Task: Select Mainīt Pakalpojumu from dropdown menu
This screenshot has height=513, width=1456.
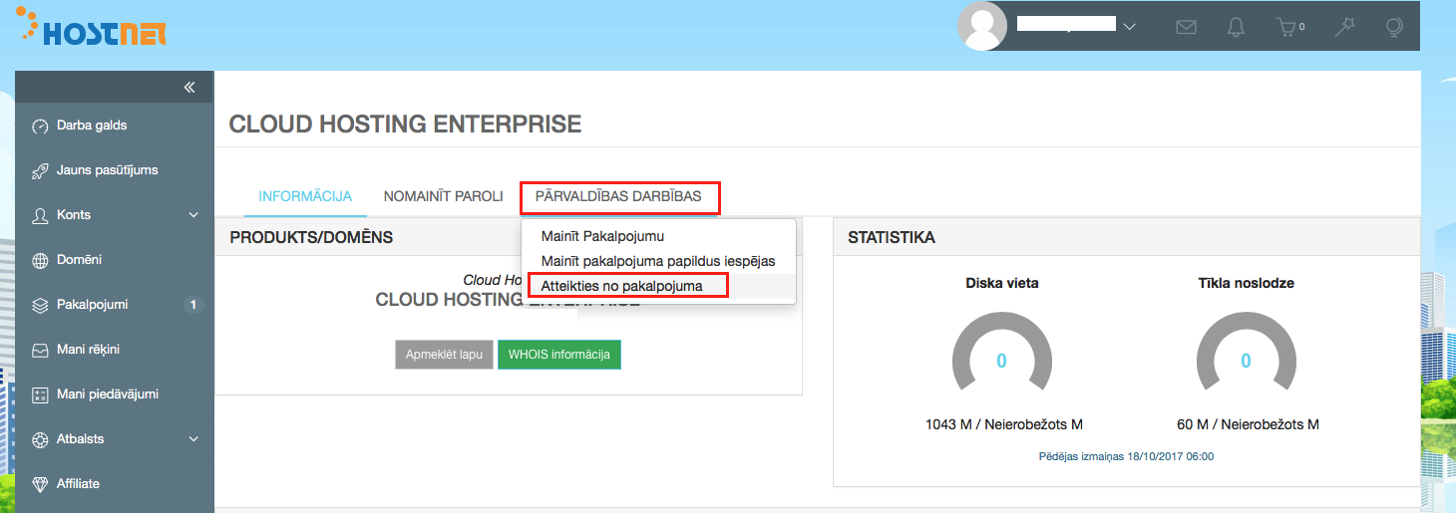Action: [x=602, y=237]
